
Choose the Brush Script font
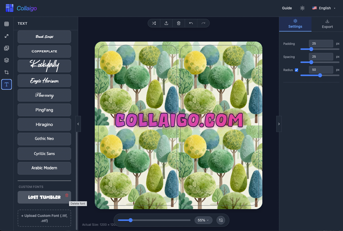[x=44, y=37]
